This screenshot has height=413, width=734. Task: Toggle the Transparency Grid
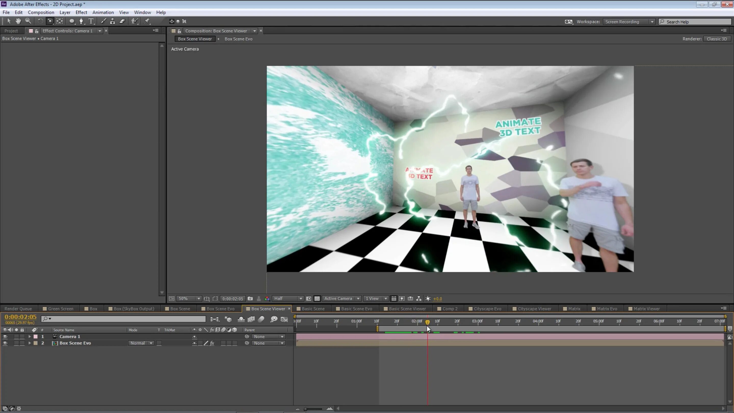point(317,299)
